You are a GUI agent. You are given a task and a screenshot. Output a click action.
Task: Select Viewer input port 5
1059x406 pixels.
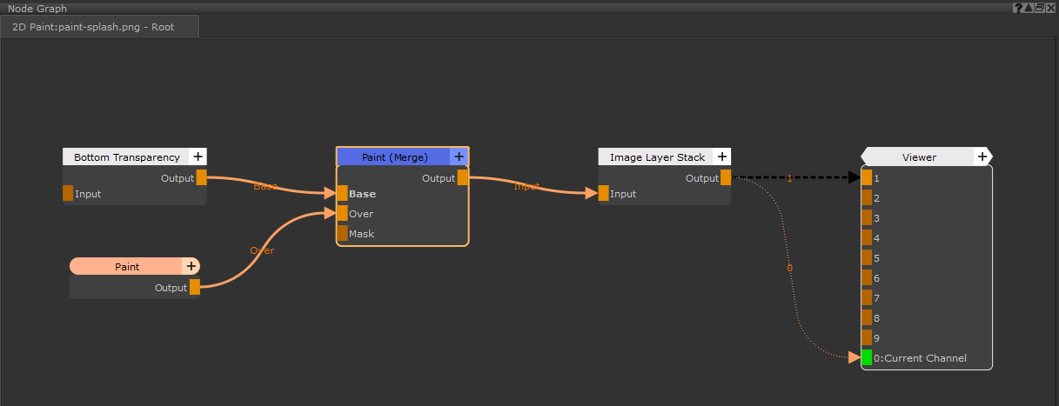867,258
